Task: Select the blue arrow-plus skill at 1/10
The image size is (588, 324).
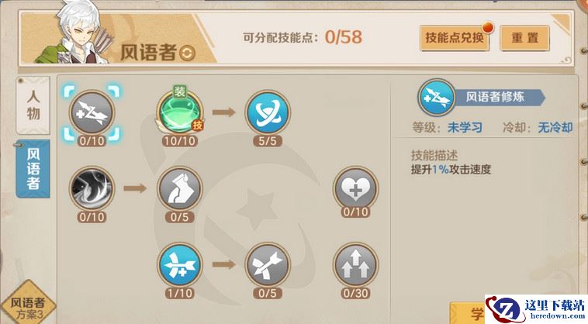Action: click(180, 265)
